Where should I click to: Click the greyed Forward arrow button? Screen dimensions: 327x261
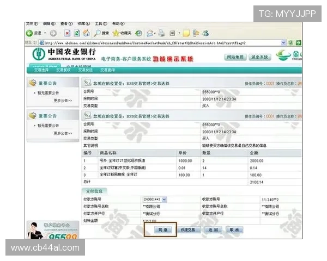click(x=53, y=33)
